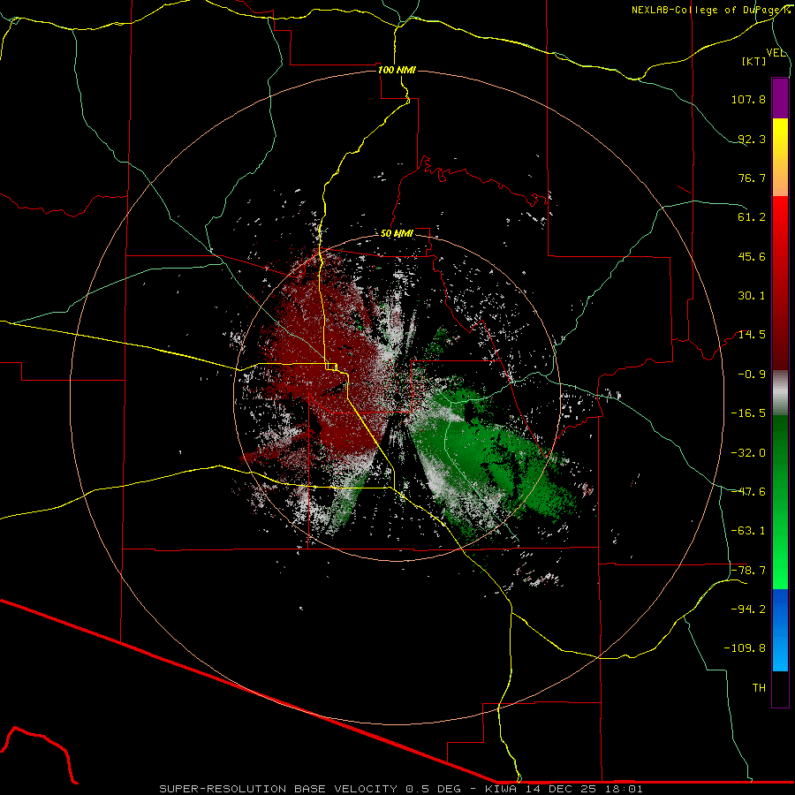
Task: Click the 61.2 value on velocity scale
Action: click(x=752, y=217)
